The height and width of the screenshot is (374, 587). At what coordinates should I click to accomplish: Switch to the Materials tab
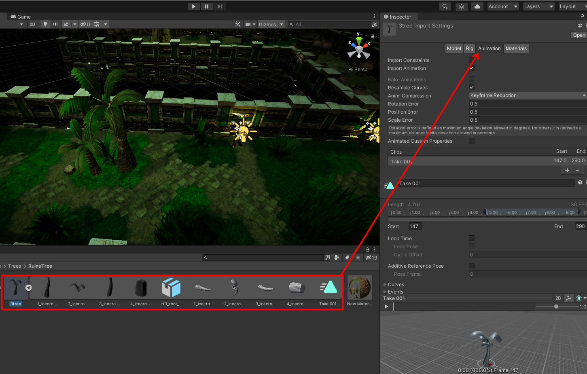tap(516, 49)
